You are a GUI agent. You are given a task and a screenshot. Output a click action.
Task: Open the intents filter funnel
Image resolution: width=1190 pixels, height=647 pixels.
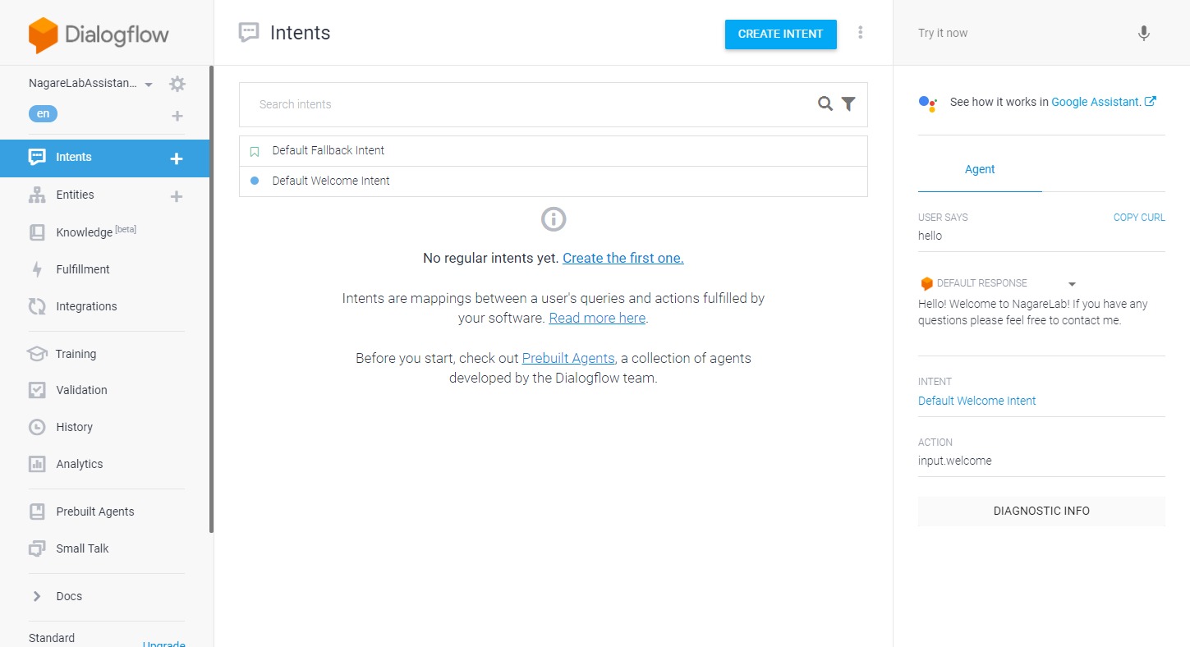pos(848,104)
